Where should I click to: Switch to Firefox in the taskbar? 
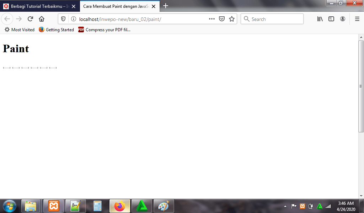(x=120, y=206)
